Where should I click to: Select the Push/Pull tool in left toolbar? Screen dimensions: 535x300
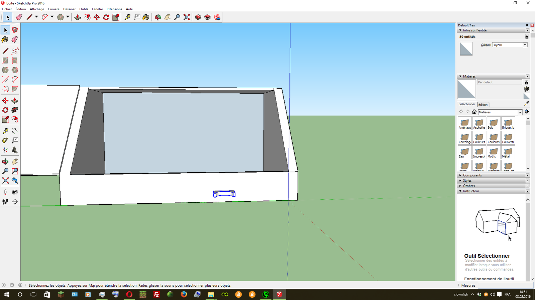15,101
